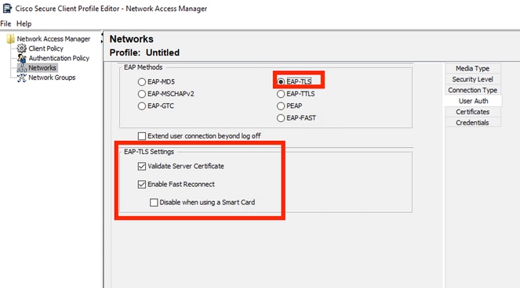Select the EAP-TLS radio button
Screen dimensions: 520x288
281,81
